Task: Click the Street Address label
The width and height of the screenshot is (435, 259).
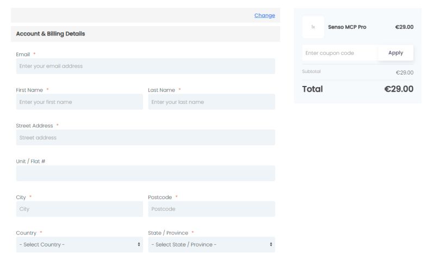Action: click(x=34, y=126)
